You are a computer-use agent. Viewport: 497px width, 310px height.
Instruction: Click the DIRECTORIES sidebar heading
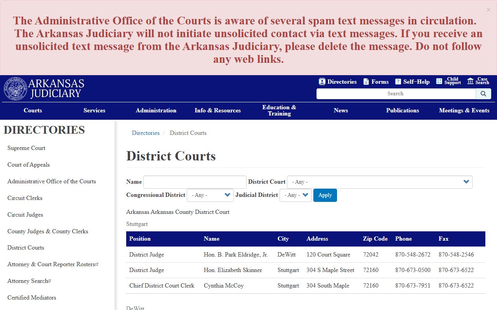44,130
